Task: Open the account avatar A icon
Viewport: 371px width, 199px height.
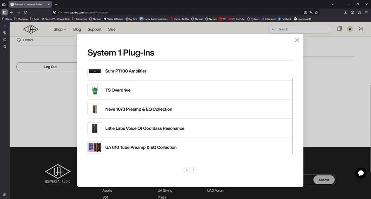Action: 350,29
